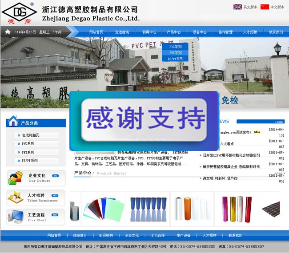Open blue cups product thumbnail
The image size is (289, 253).
tap(148, 209)
